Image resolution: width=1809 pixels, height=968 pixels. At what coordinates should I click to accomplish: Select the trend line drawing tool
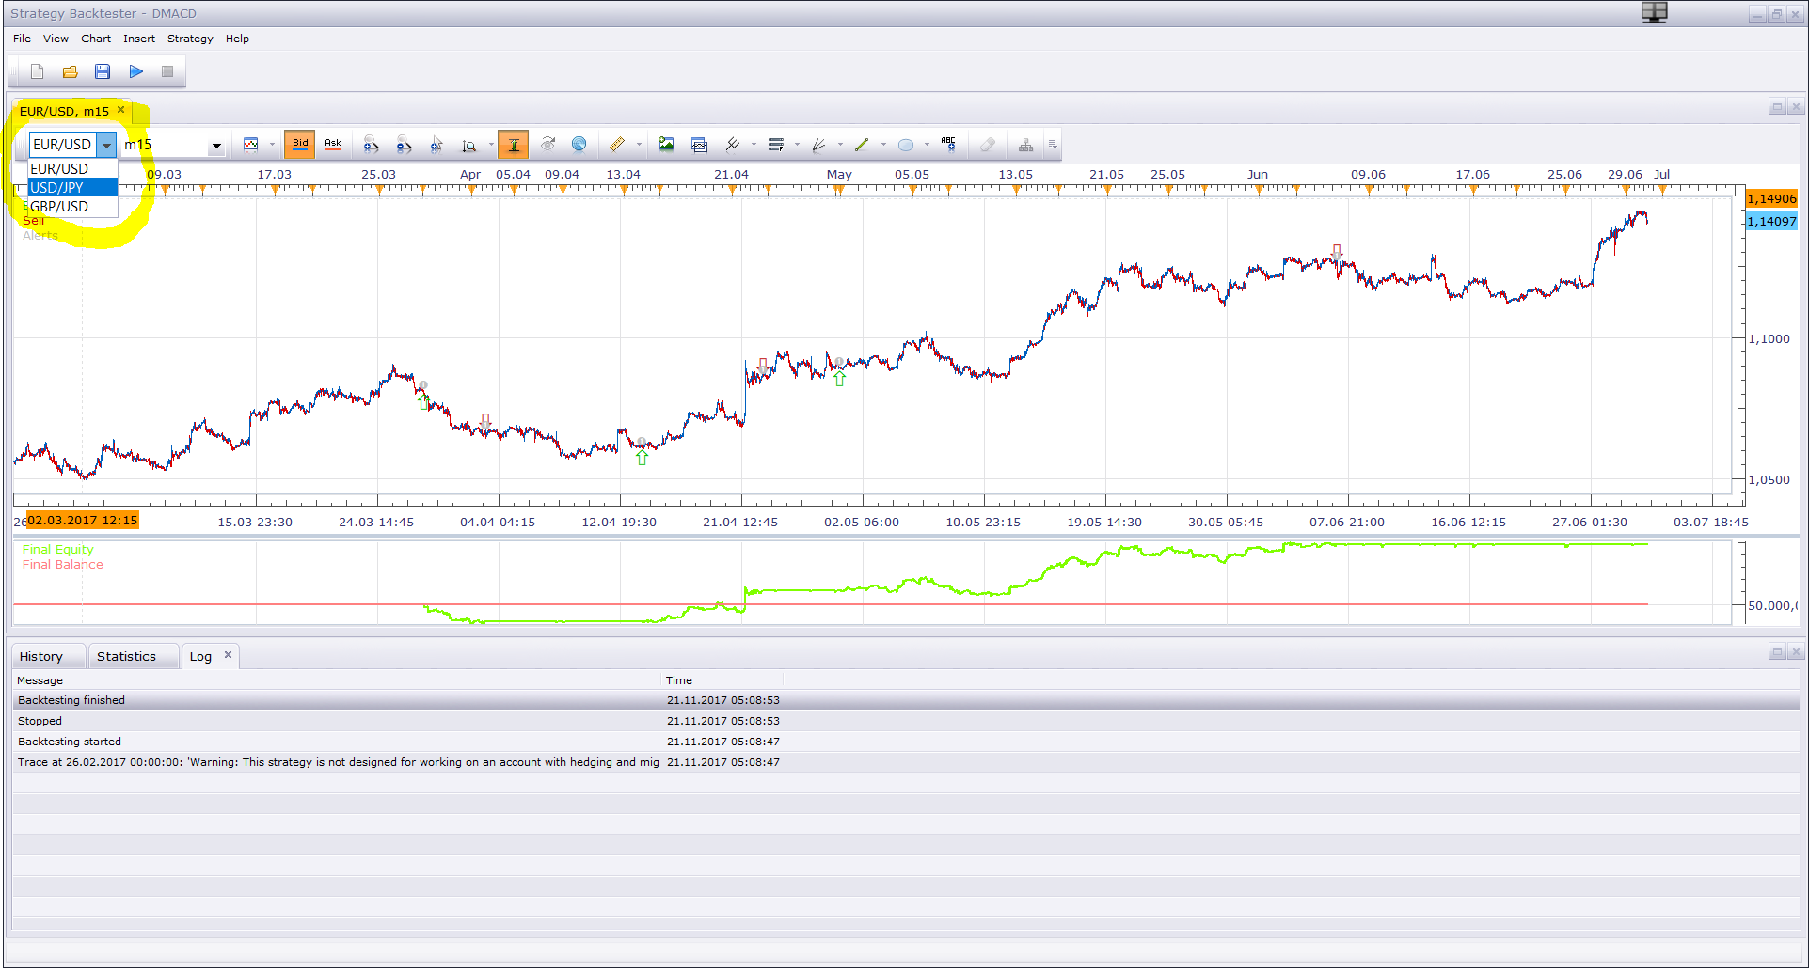[862, 145]
